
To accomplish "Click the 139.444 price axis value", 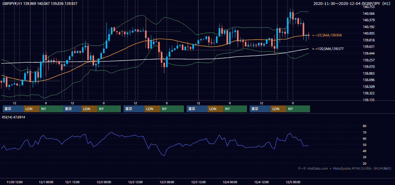I will tap(369, 53).
